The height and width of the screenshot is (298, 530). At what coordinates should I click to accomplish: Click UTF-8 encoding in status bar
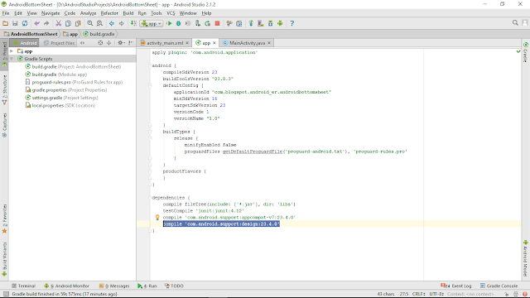coord(436,294)
